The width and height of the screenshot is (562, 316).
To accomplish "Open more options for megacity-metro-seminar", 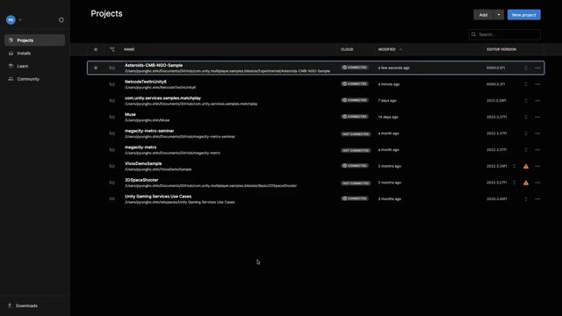I will 537,133.
